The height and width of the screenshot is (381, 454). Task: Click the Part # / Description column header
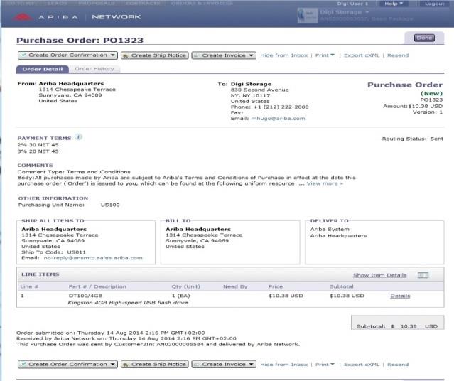(x=97, y=286)
